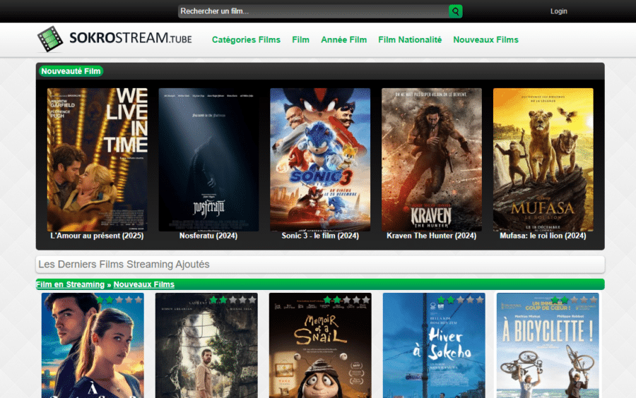Click star rating on Hiver à Sokcho

pos(460,300)
